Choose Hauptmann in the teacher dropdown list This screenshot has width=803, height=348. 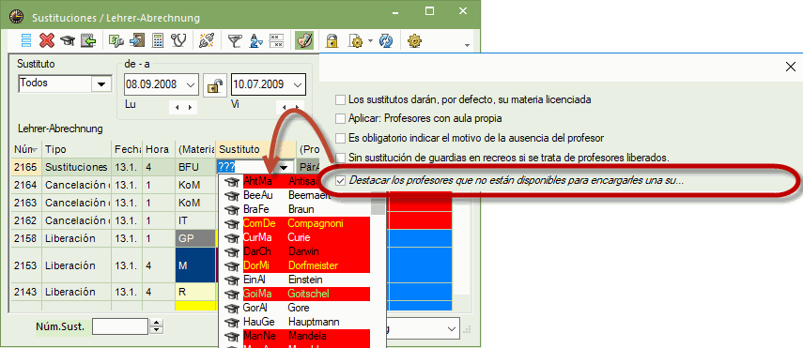pos(294,322)
